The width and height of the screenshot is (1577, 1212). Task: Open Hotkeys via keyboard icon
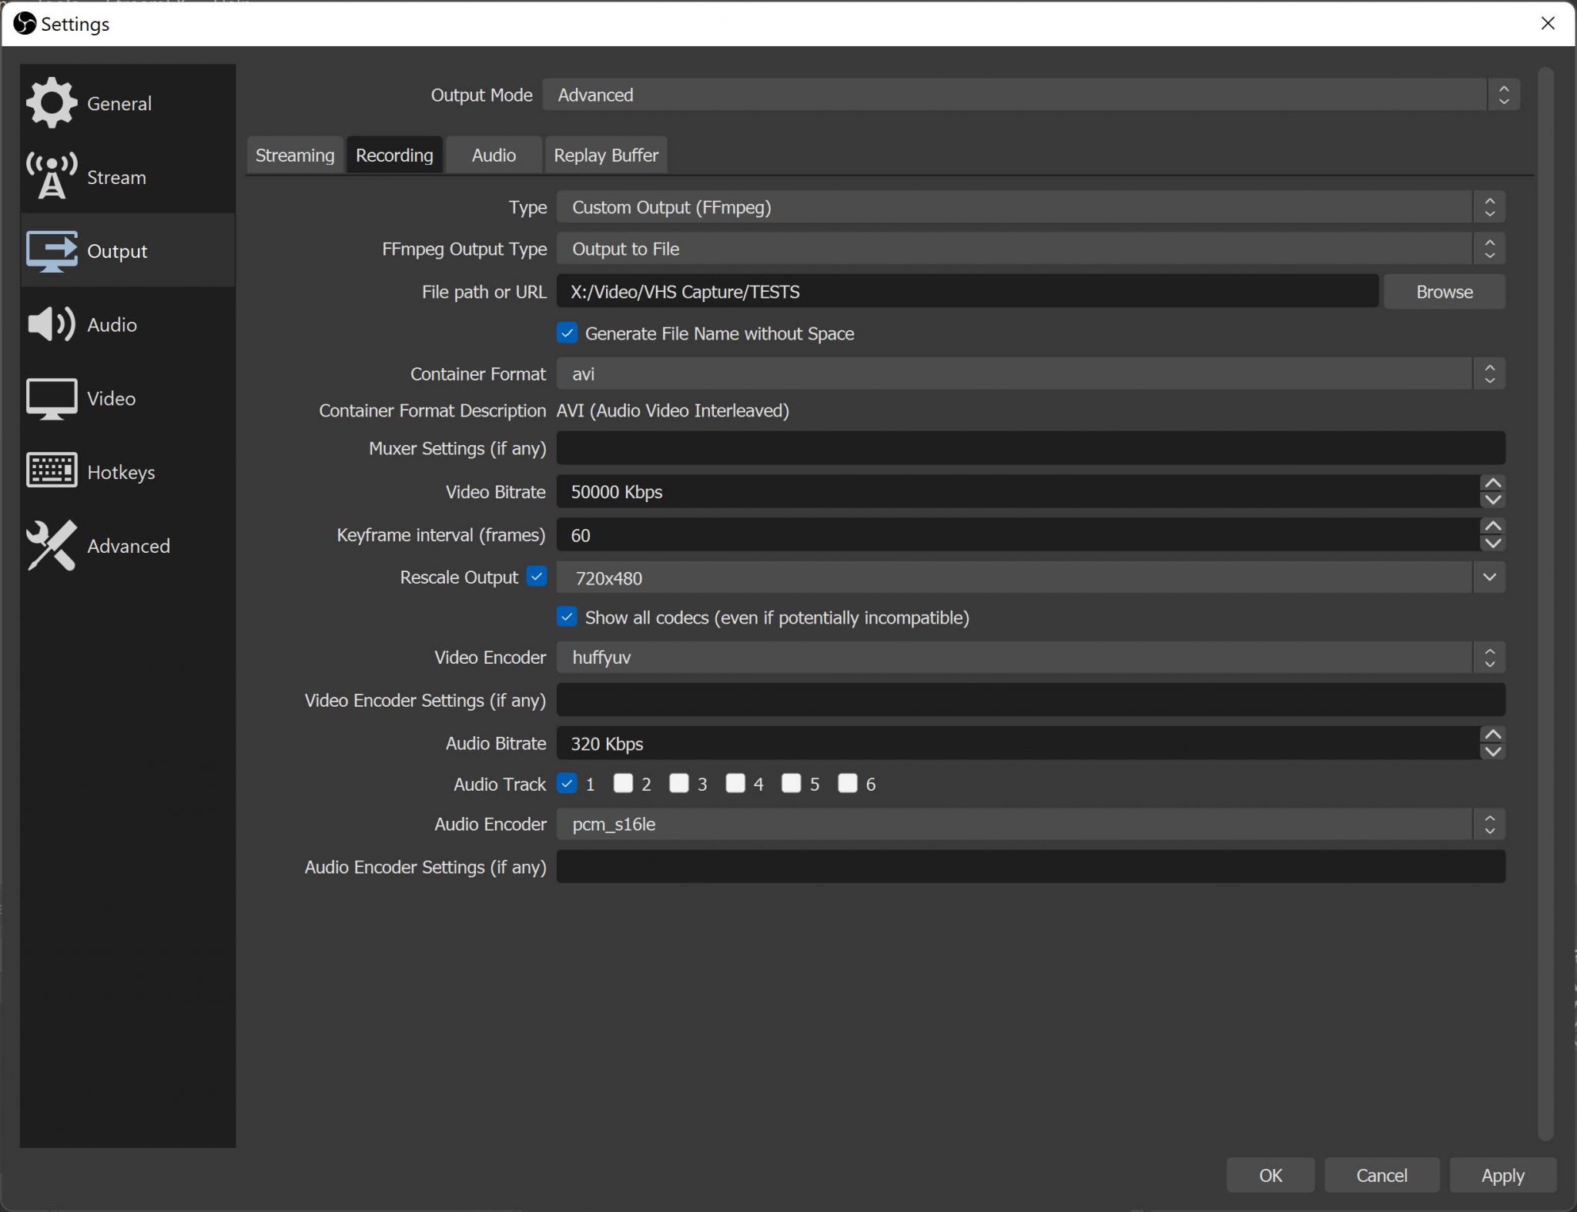[51, 470]
